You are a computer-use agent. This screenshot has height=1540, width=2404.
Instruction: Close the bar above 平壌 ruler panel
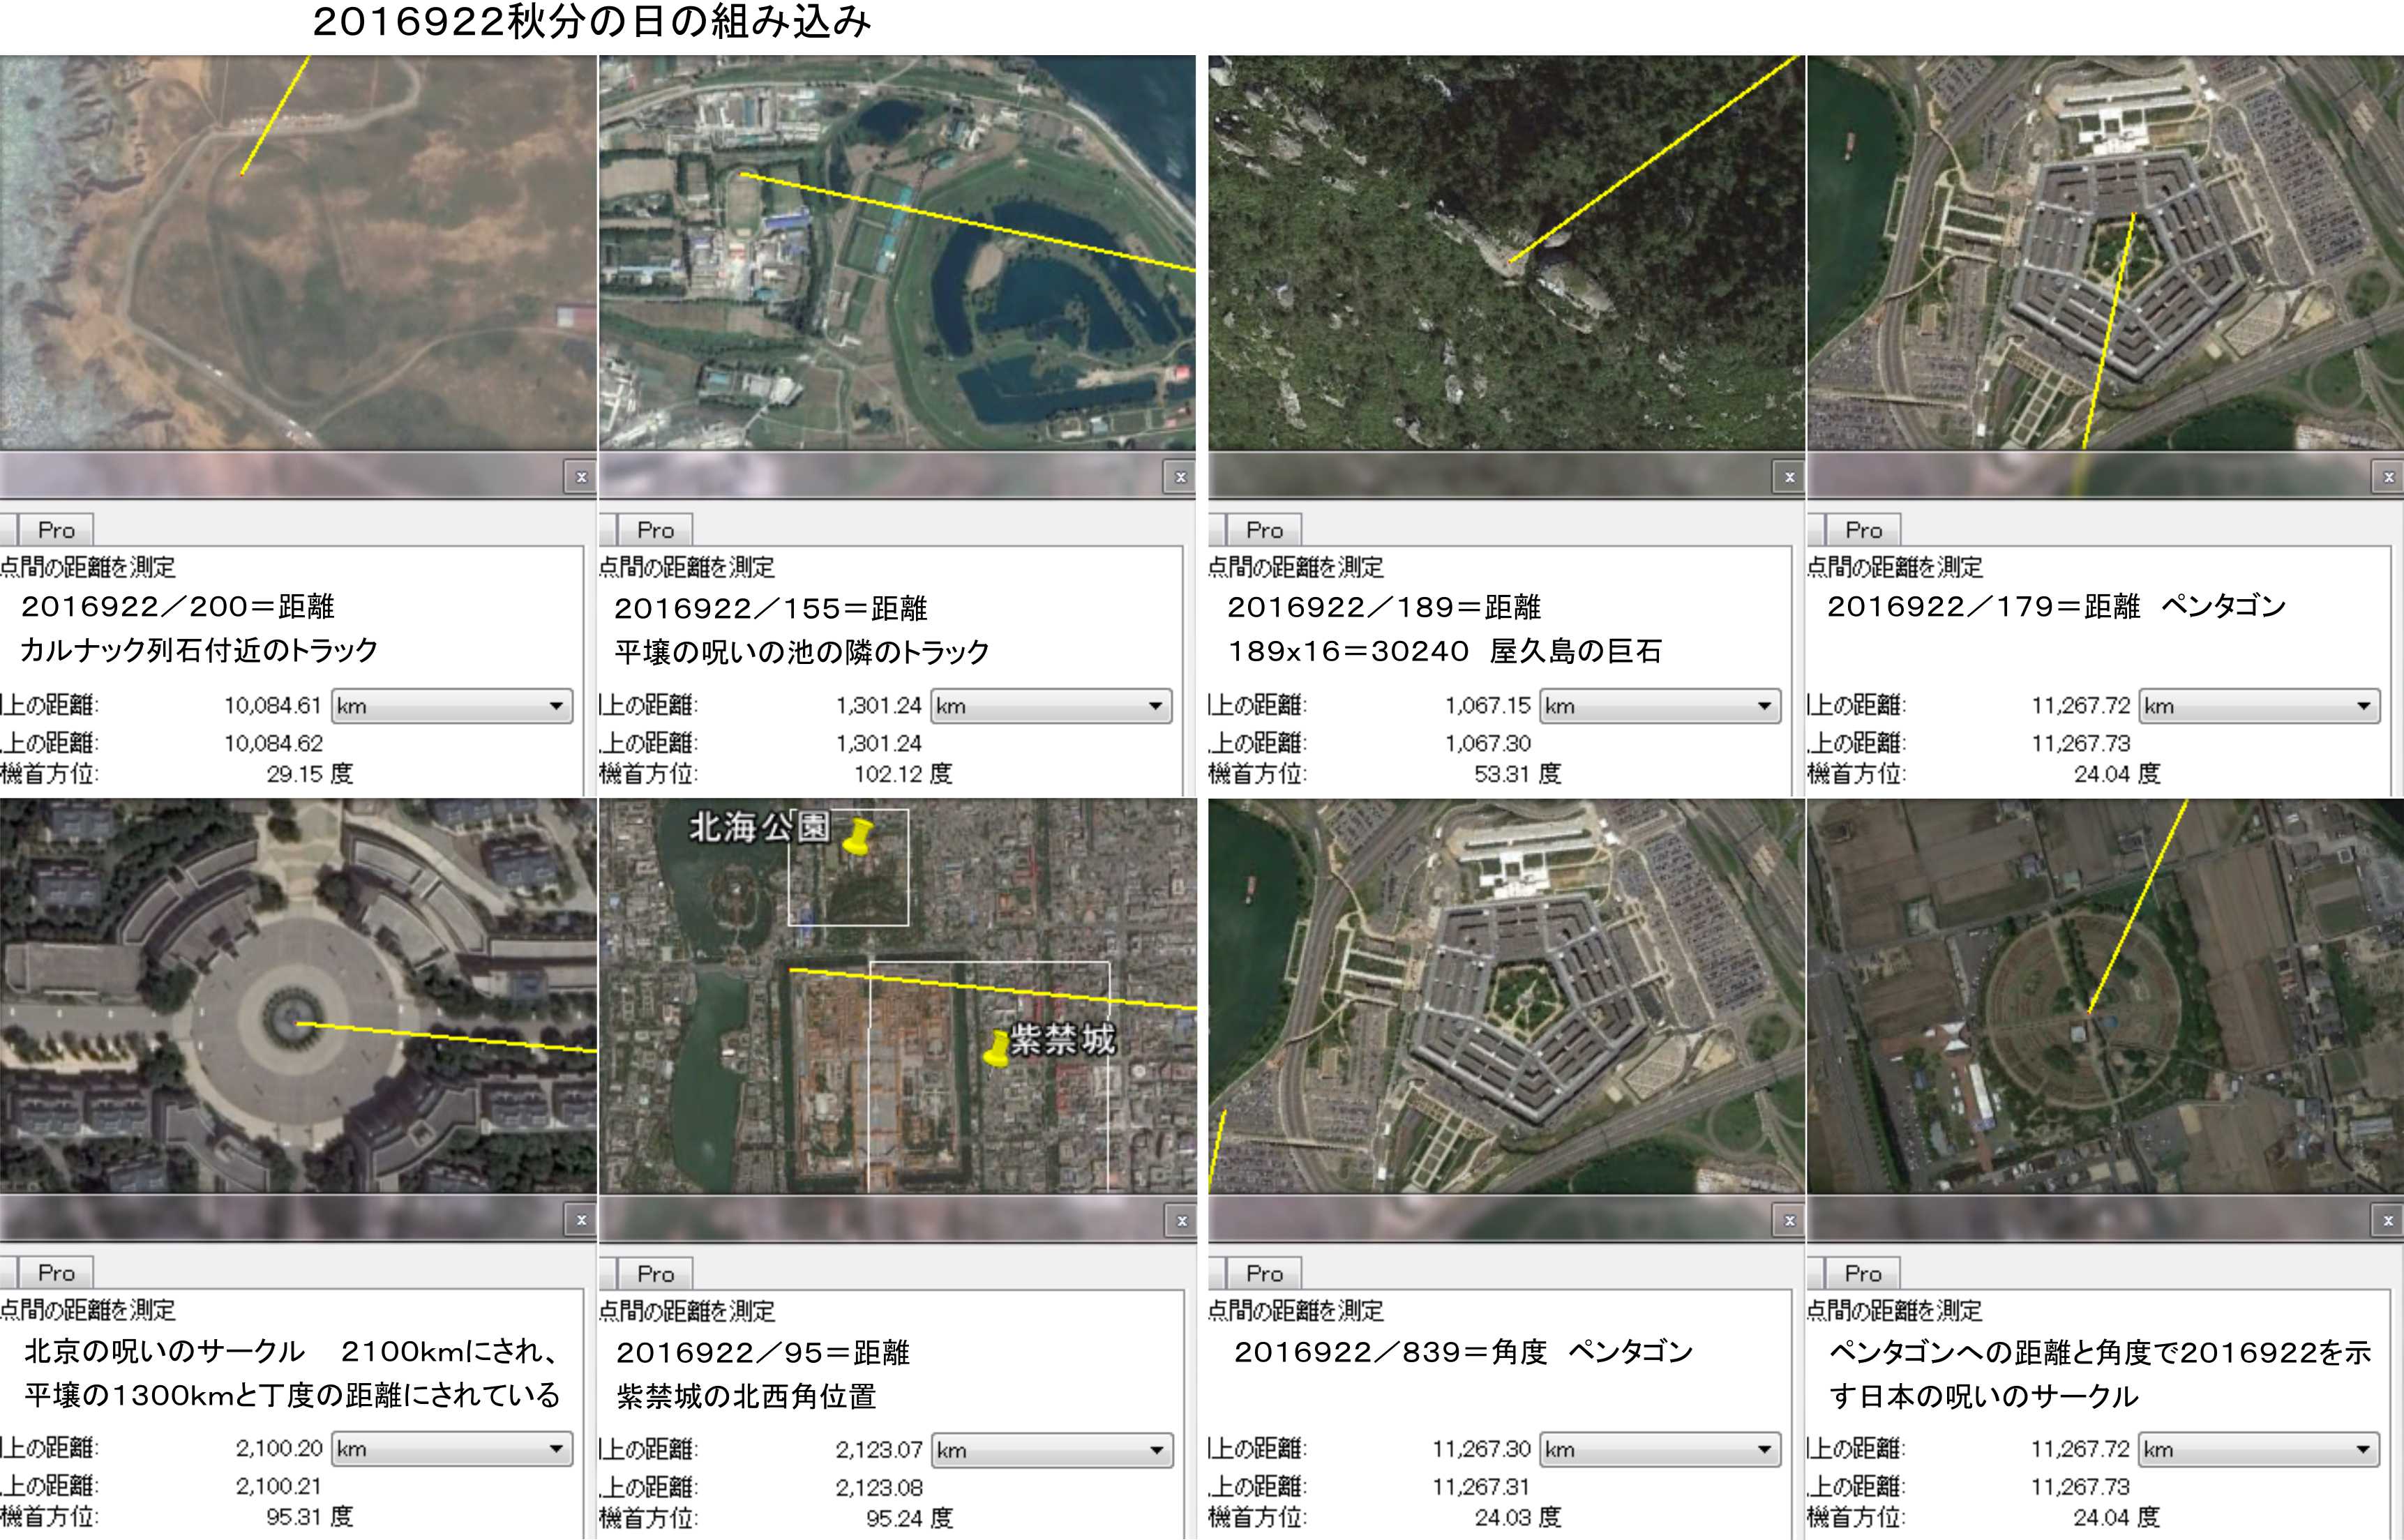1180,477
